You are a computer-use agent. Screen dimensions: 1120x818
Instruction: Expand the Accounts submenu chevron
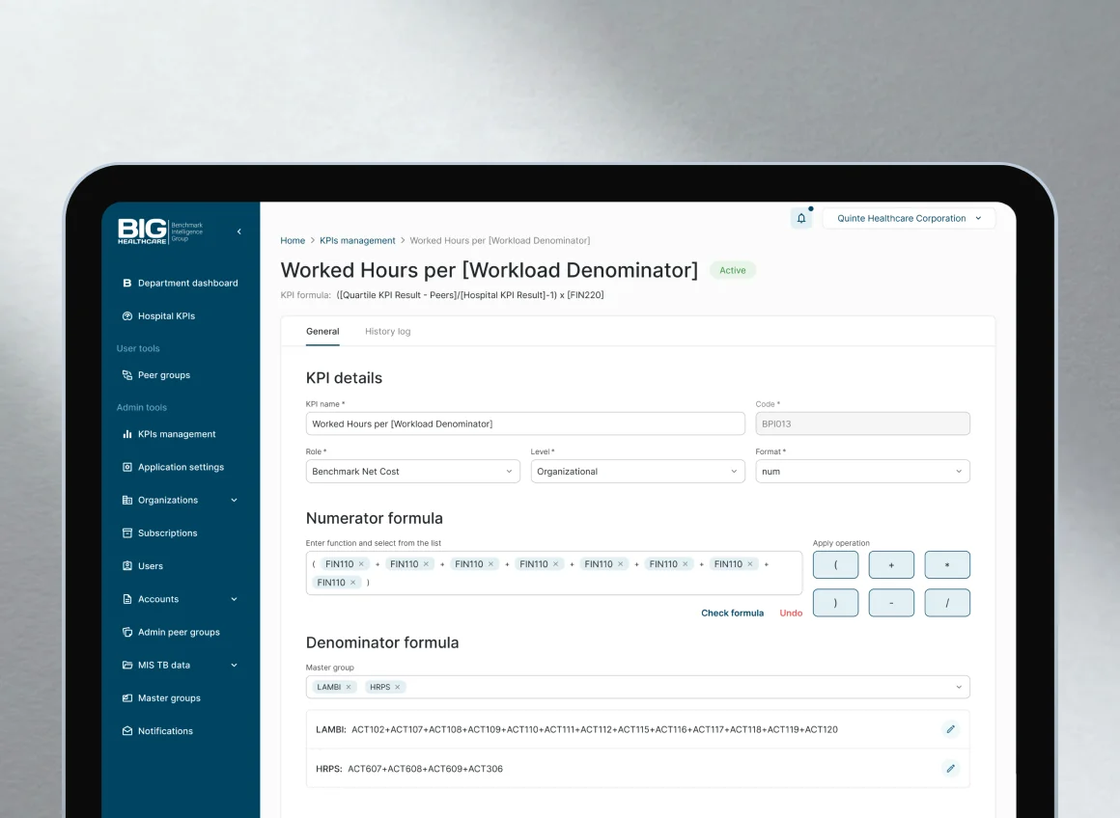(235, 599)
